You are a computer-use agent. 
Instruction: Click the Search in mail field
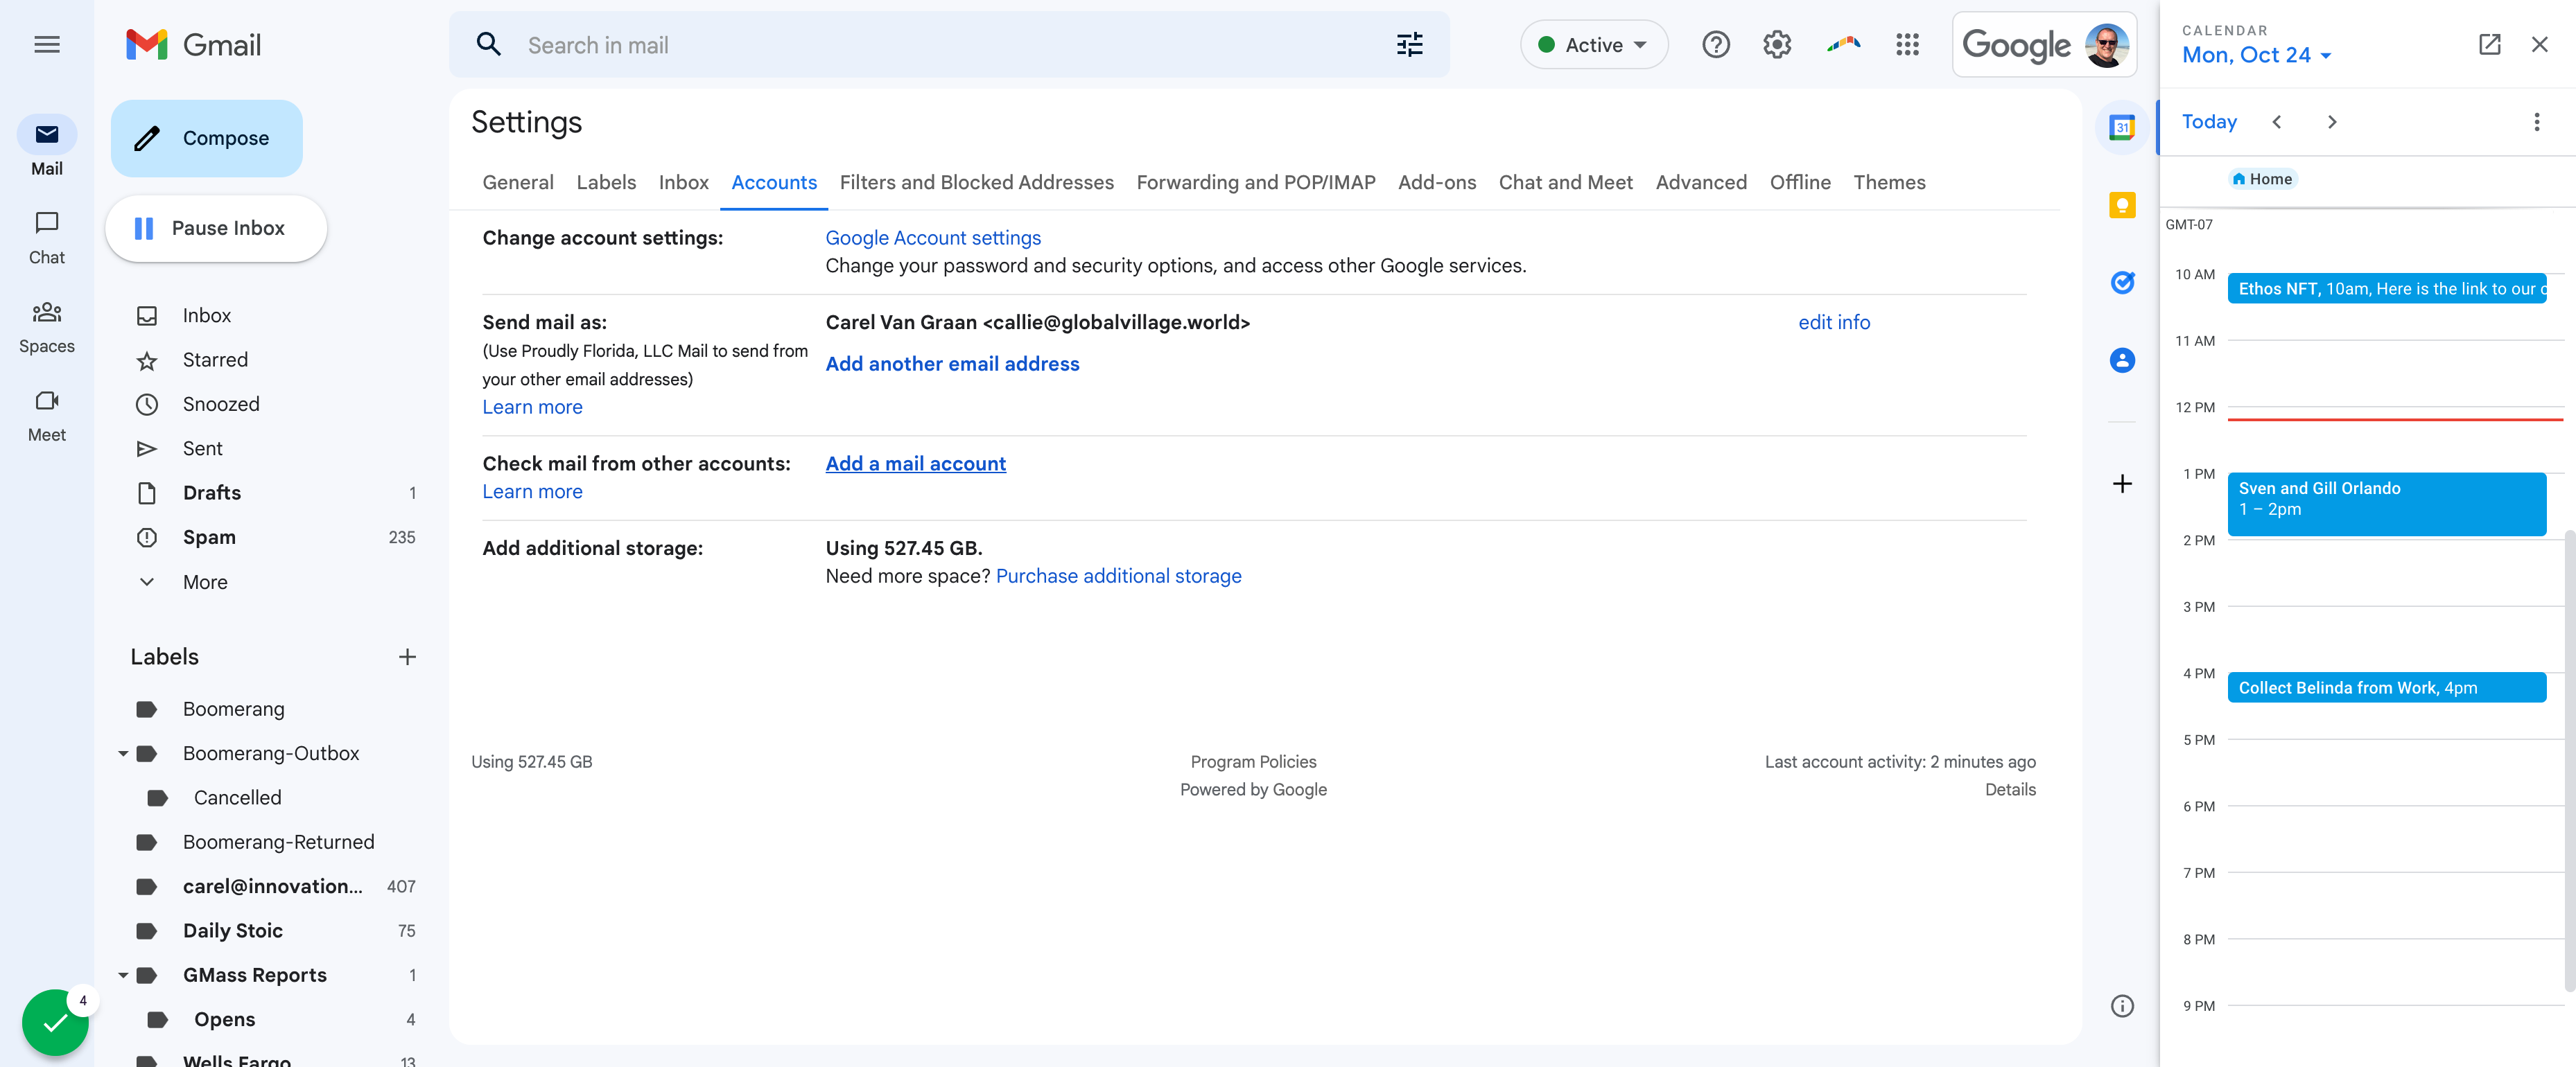pos(950,45)
